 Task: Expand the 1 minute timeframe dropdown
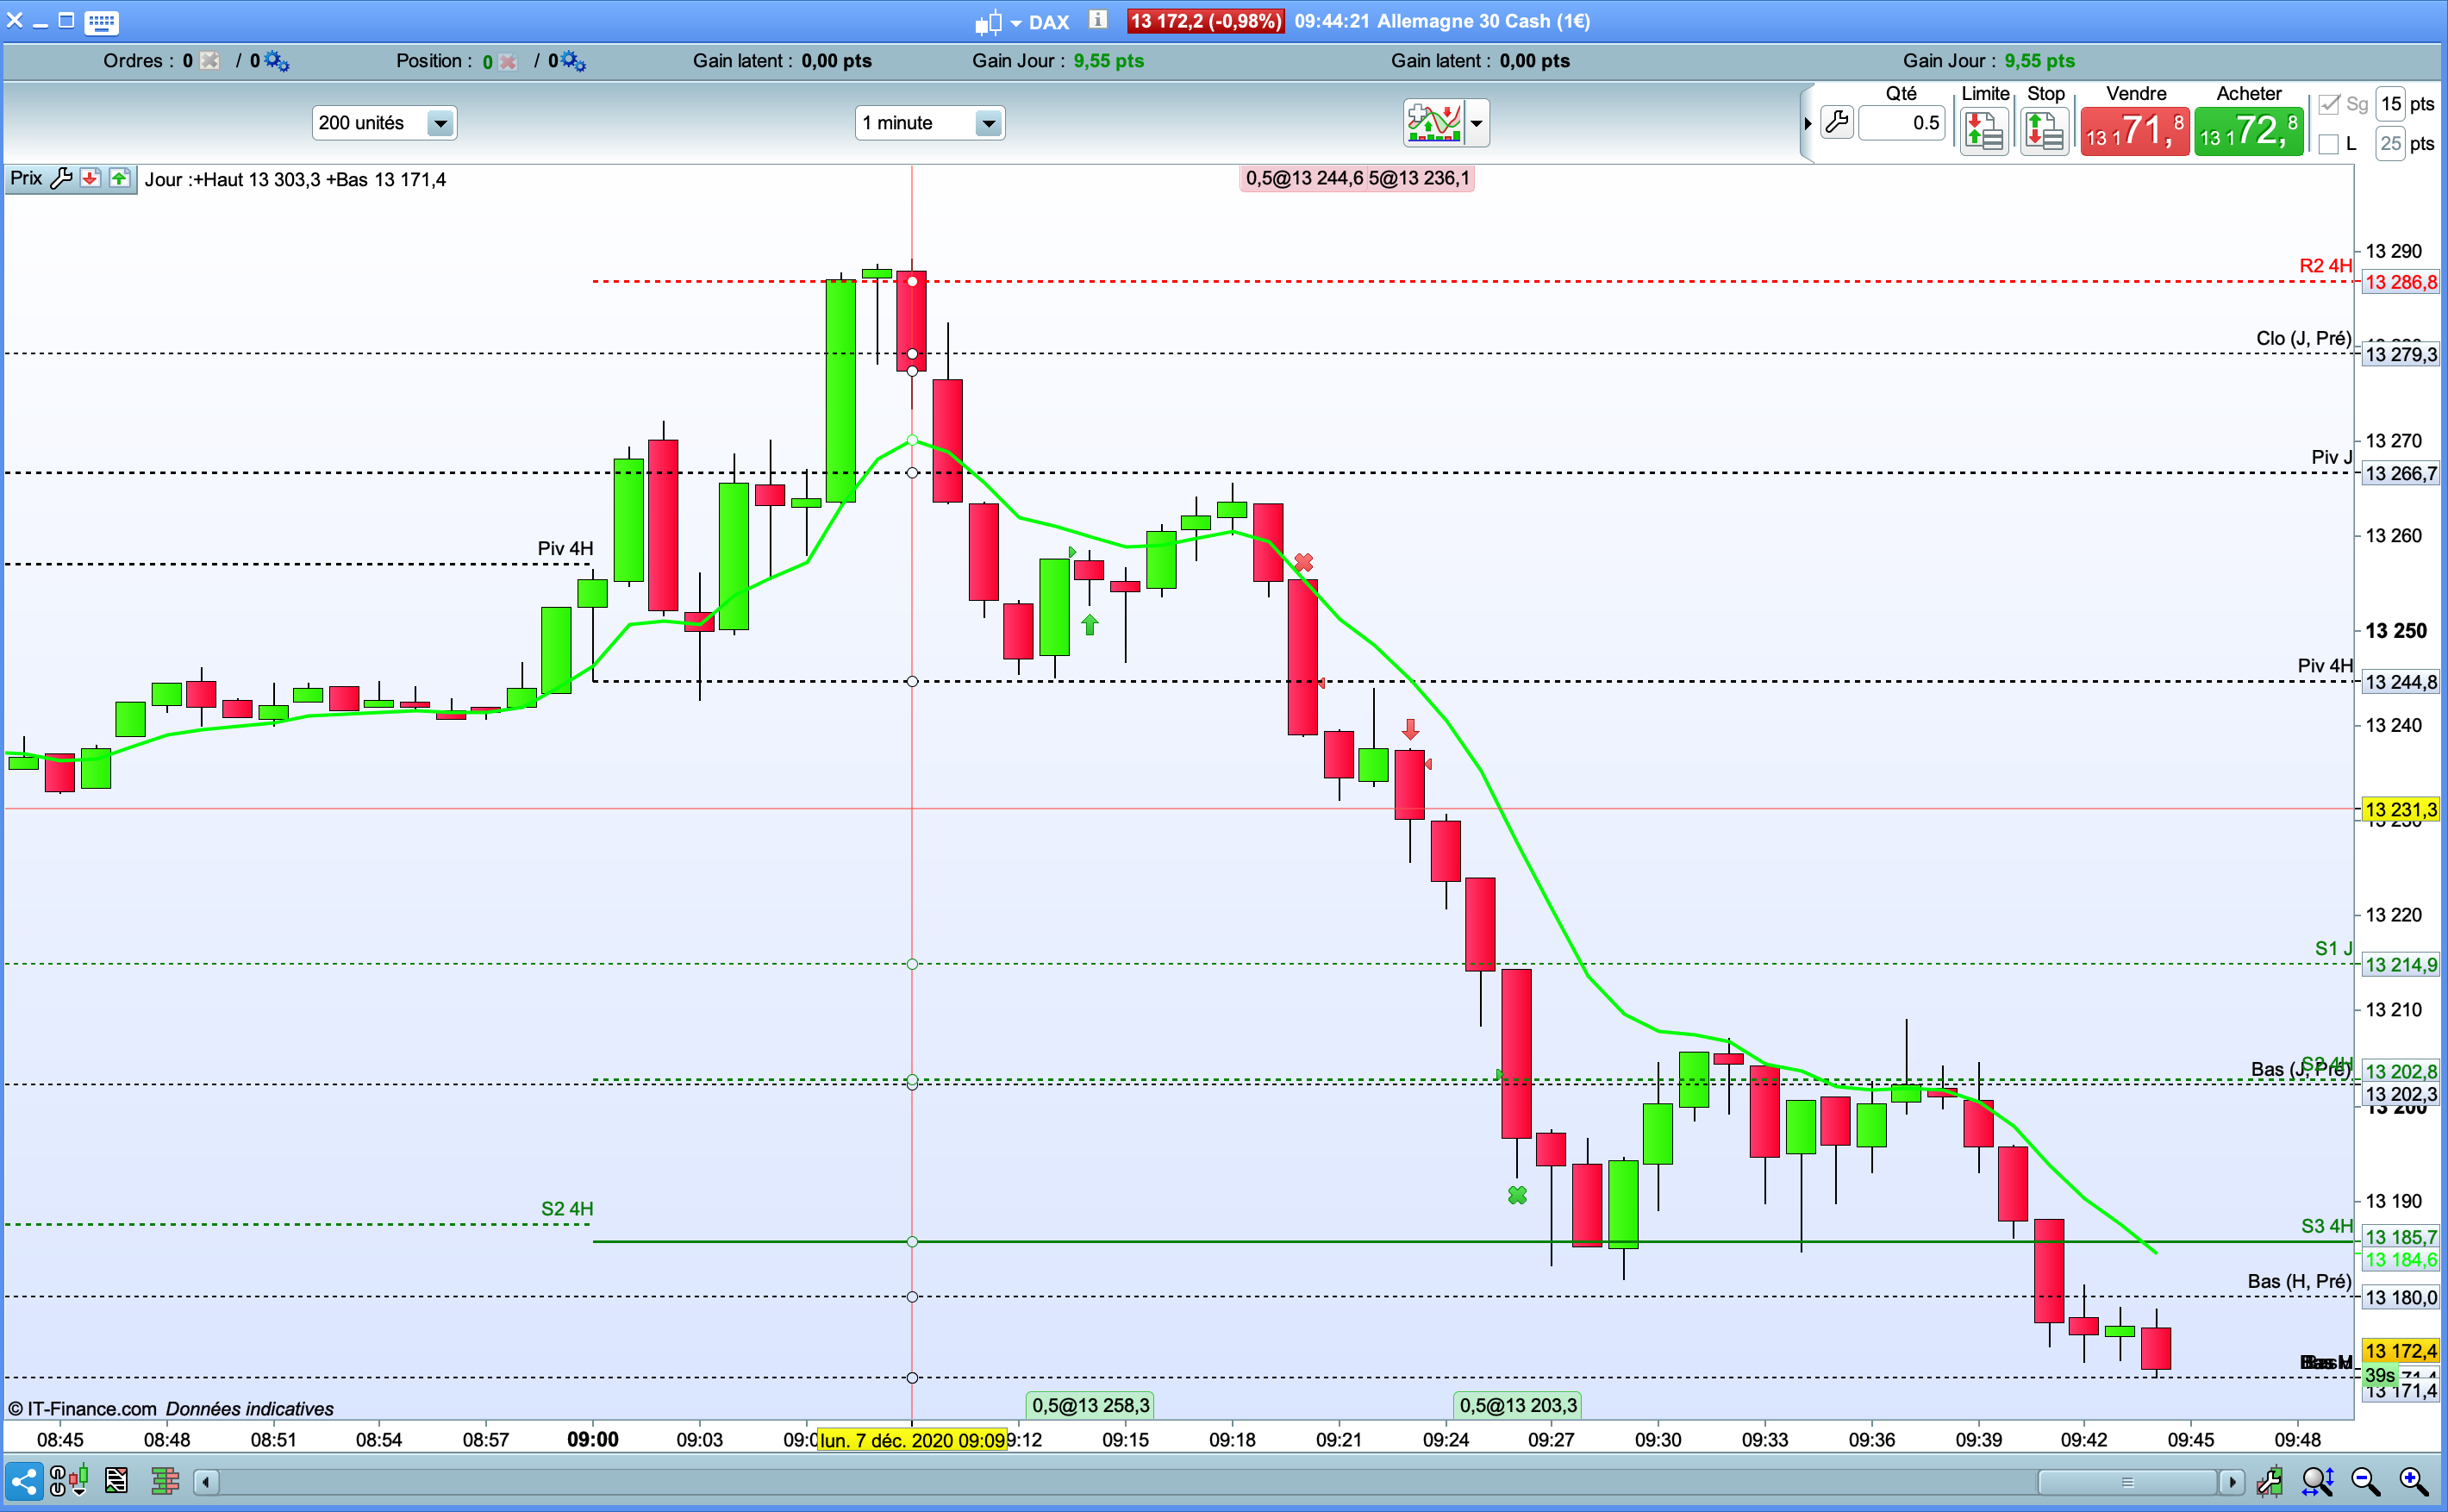(987, 123)
